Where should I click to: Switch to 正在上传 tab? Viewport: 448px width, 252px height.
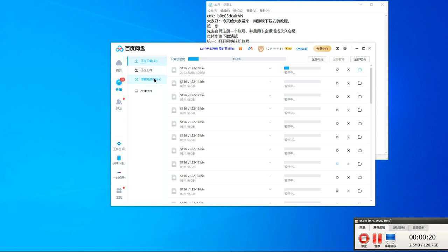click(147, 70)
